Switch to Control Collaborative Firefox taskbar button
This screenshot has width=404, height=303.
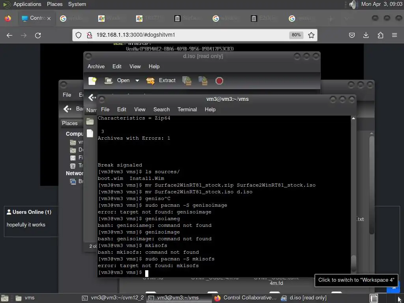pos(245,298)
